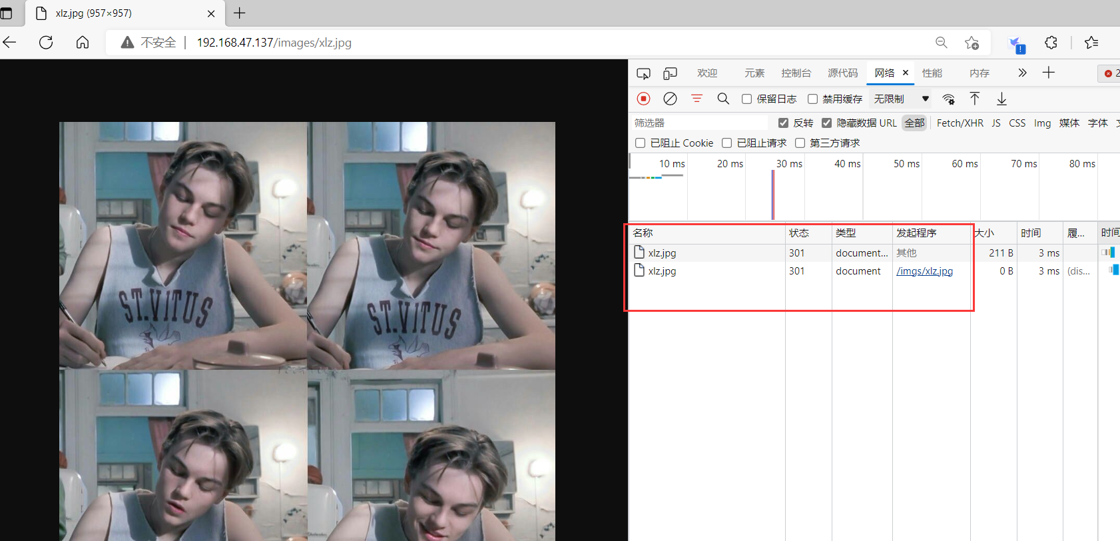Image resolution: width=1120 pixels, height=541 pixels.
Task: Open the /imgs/xlz.jpg initiator link
Action: (x=924, y=271)
